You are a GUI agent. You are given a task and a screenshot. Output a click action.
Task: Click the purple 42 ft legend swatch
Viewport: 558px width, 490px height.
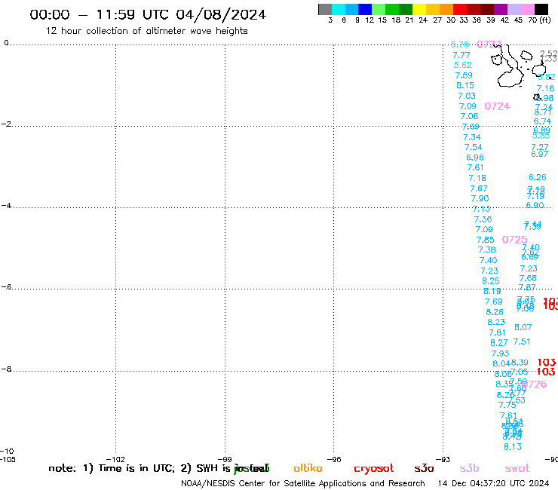(x=501, y=9)
